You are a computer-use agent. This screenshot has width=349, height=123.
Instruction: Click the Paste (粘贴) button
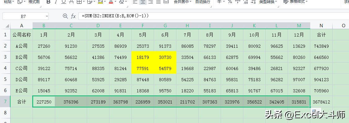[7, 2]
